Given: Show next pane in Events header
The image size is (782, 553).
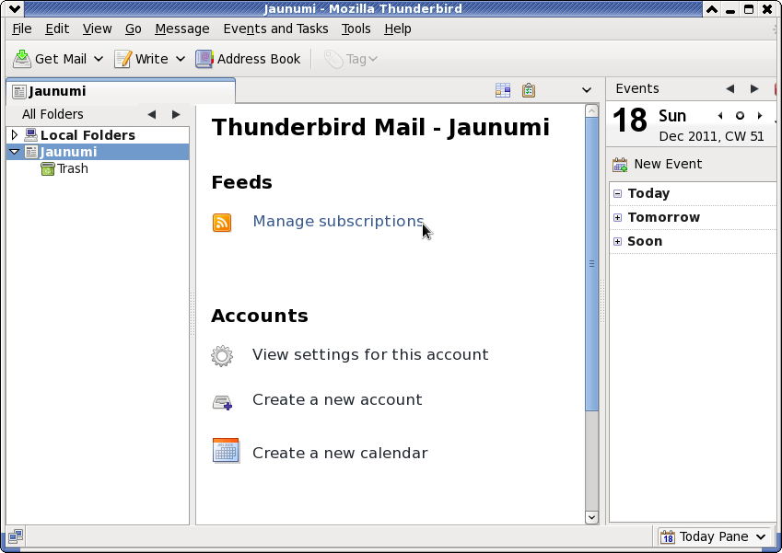Looking at the screenshot, I should point(754,88).
